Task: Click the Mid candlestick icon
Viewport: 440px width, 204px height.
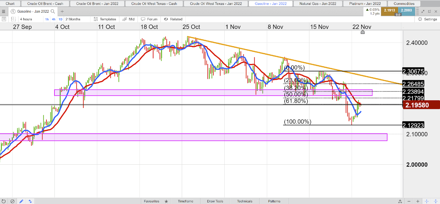Action: (125, 19)
